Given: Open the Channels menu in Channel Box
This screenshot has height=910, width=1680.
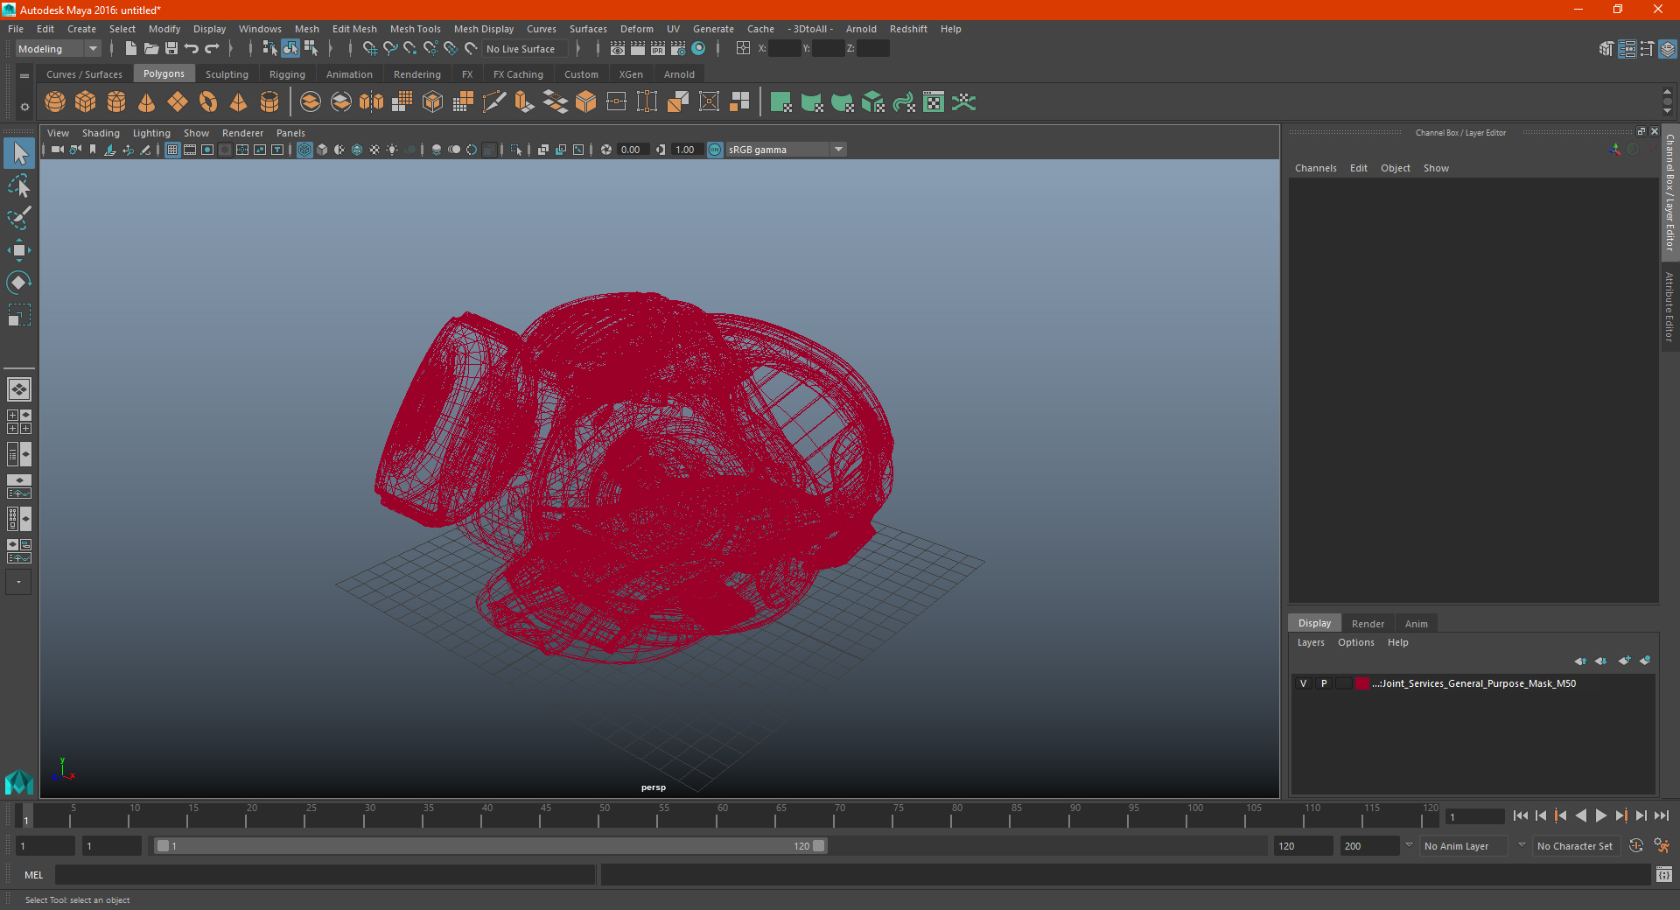Looking at the screenshot, I should 1315,168.
